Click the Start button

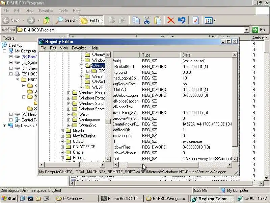coord(9,199)
